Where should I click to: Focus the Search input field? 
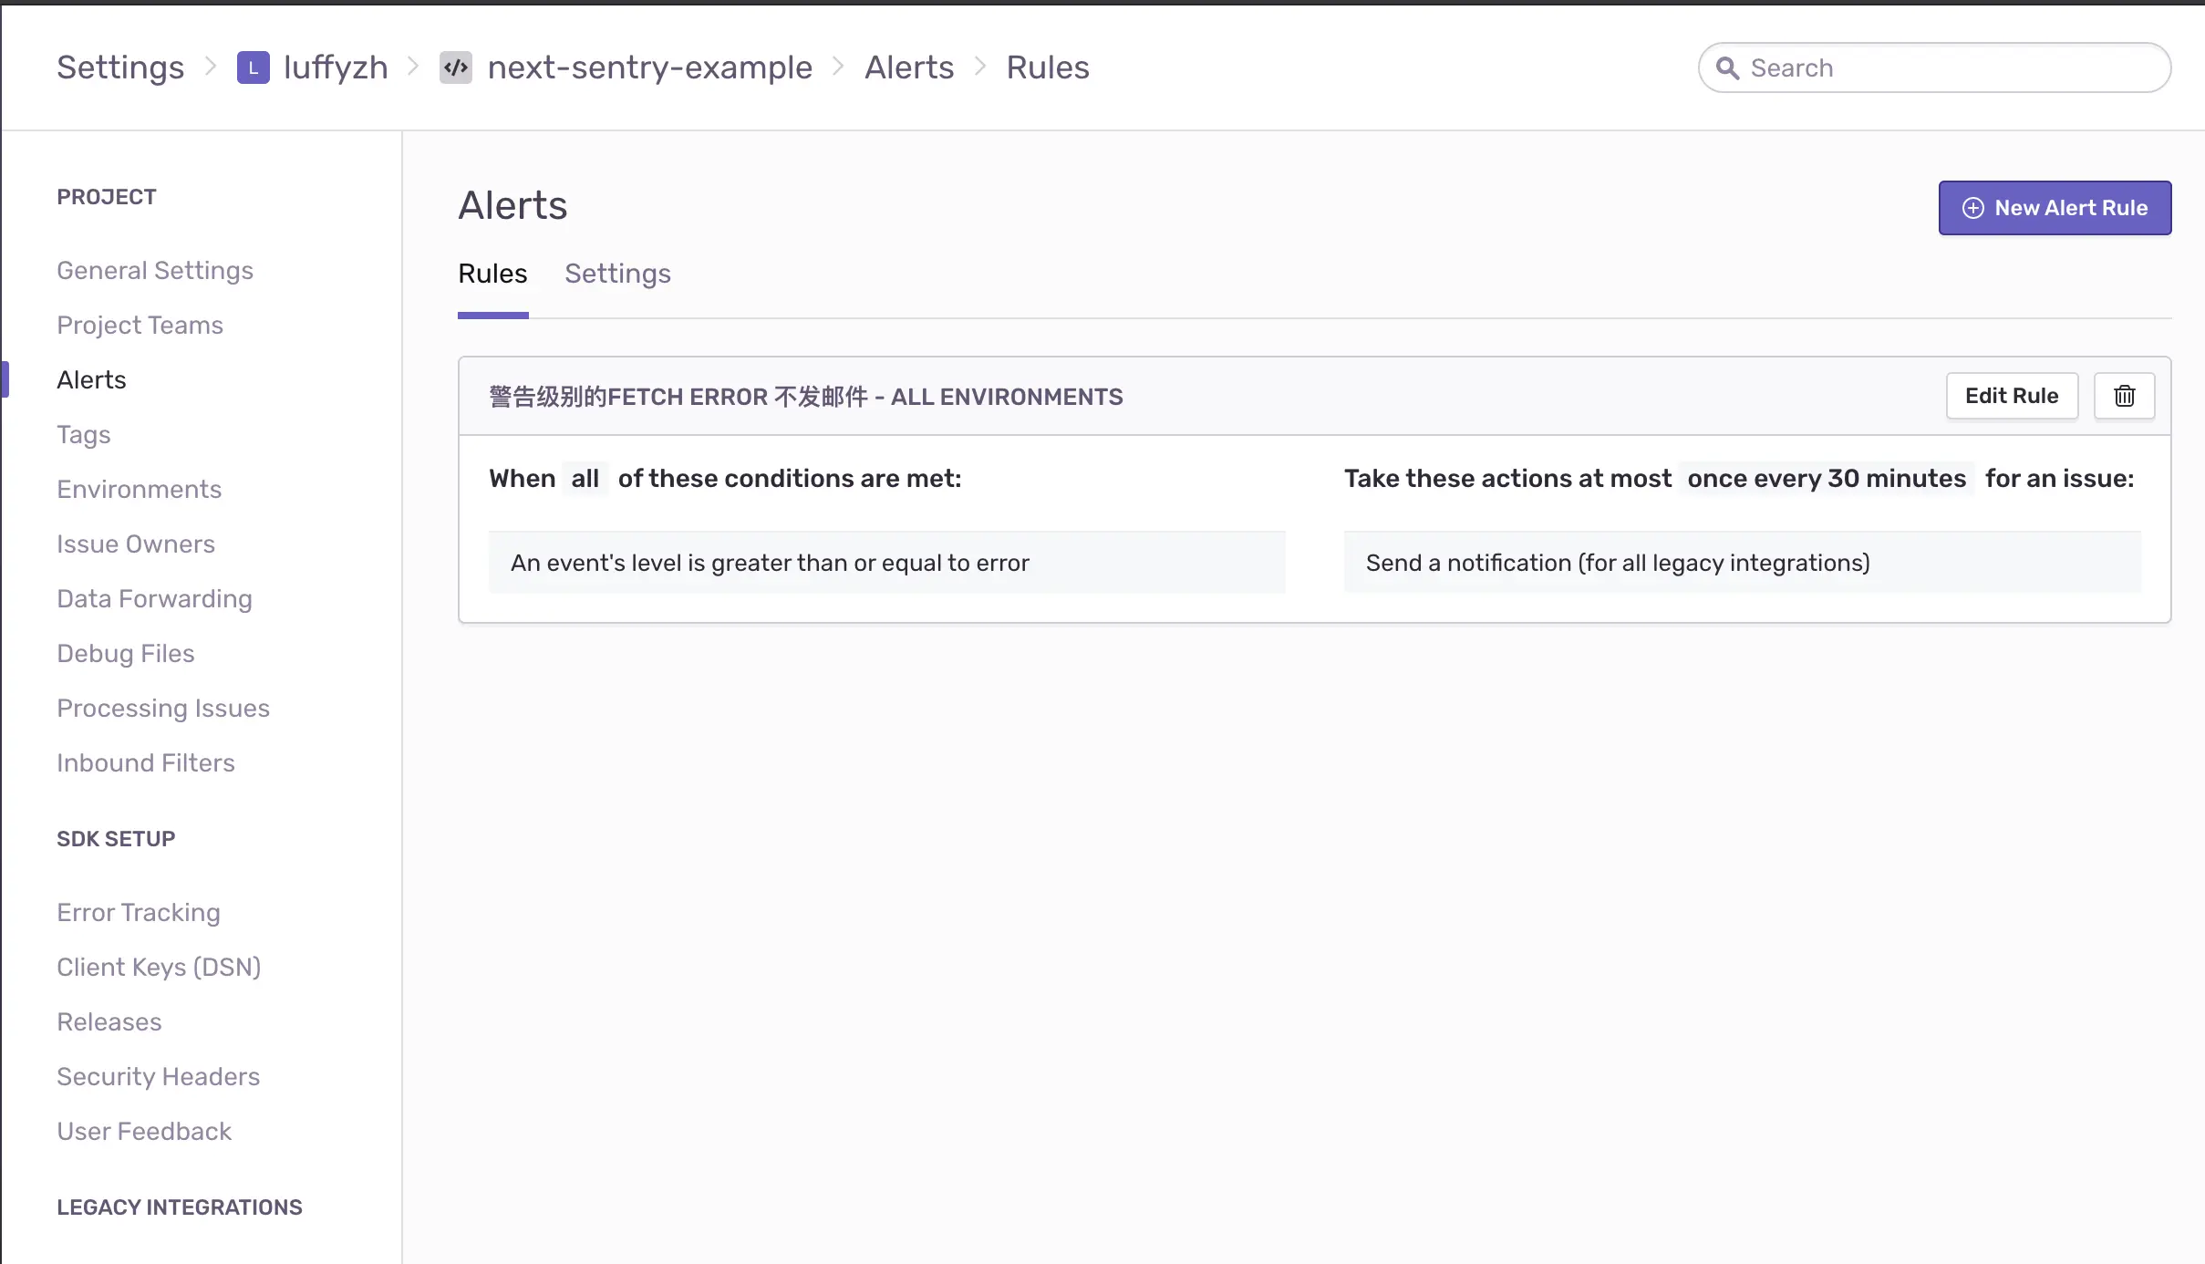coord(1951,68)
